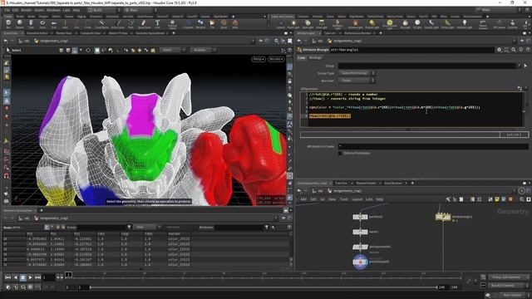The width and height of the screenshot is (532, 299).
Task: Click the Select tool in viewport toolbar
Action: coord(13,50)
